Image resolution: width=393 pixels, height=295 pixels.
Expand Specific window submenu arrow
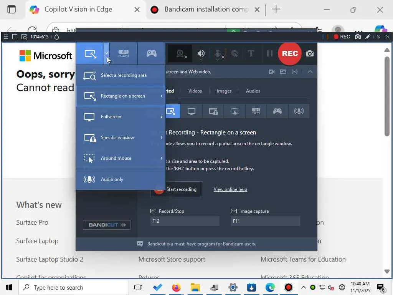(162, 138)
